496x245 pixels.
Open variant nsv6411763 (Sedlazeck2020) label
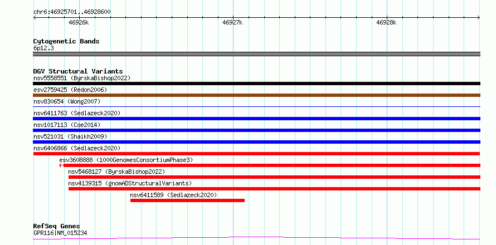point(77,113)
